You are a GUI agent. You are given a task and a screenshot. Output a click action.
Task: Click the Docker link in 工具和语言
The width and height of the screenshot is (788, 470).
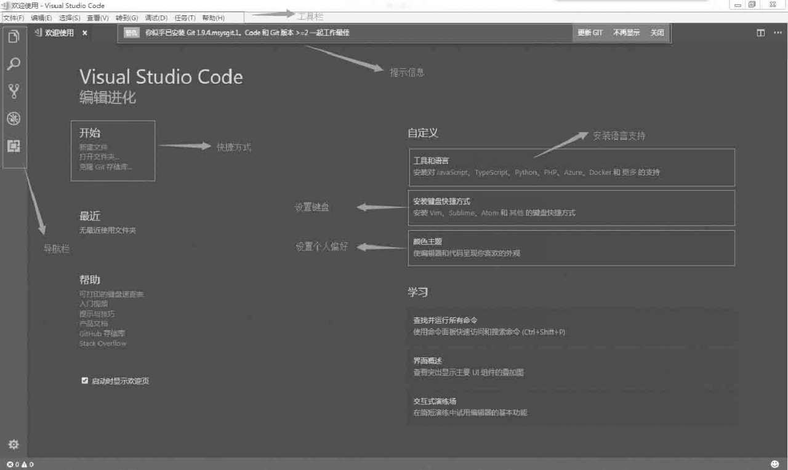tap(600, 173)
